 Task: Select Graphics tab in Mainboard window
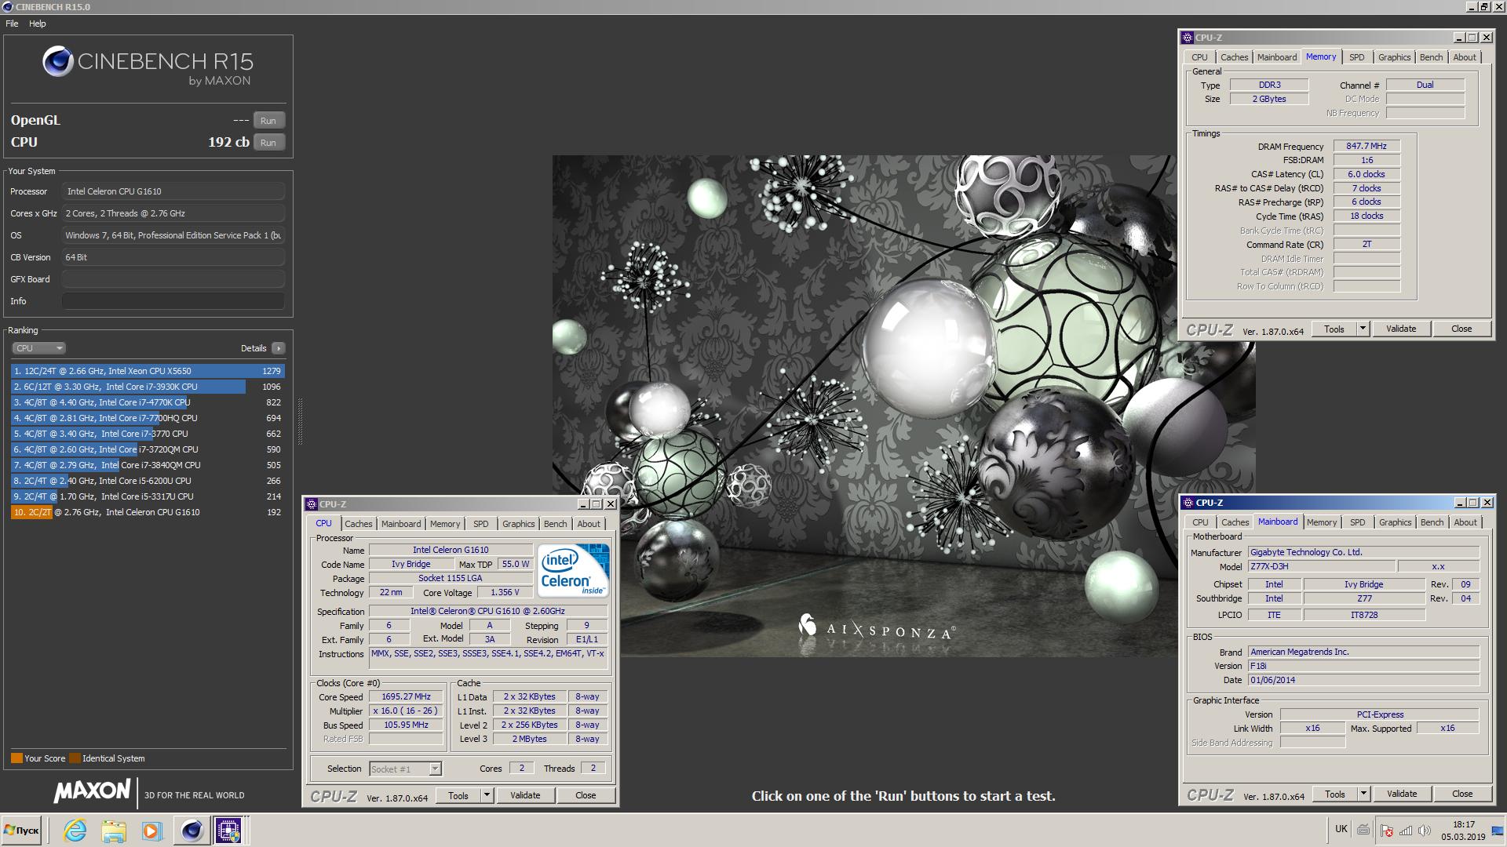click(1395, 522)
